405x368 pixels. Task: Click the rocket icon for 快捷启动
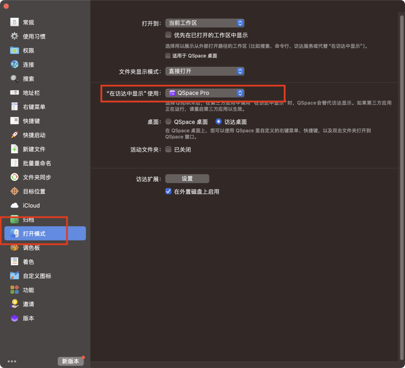15,135
